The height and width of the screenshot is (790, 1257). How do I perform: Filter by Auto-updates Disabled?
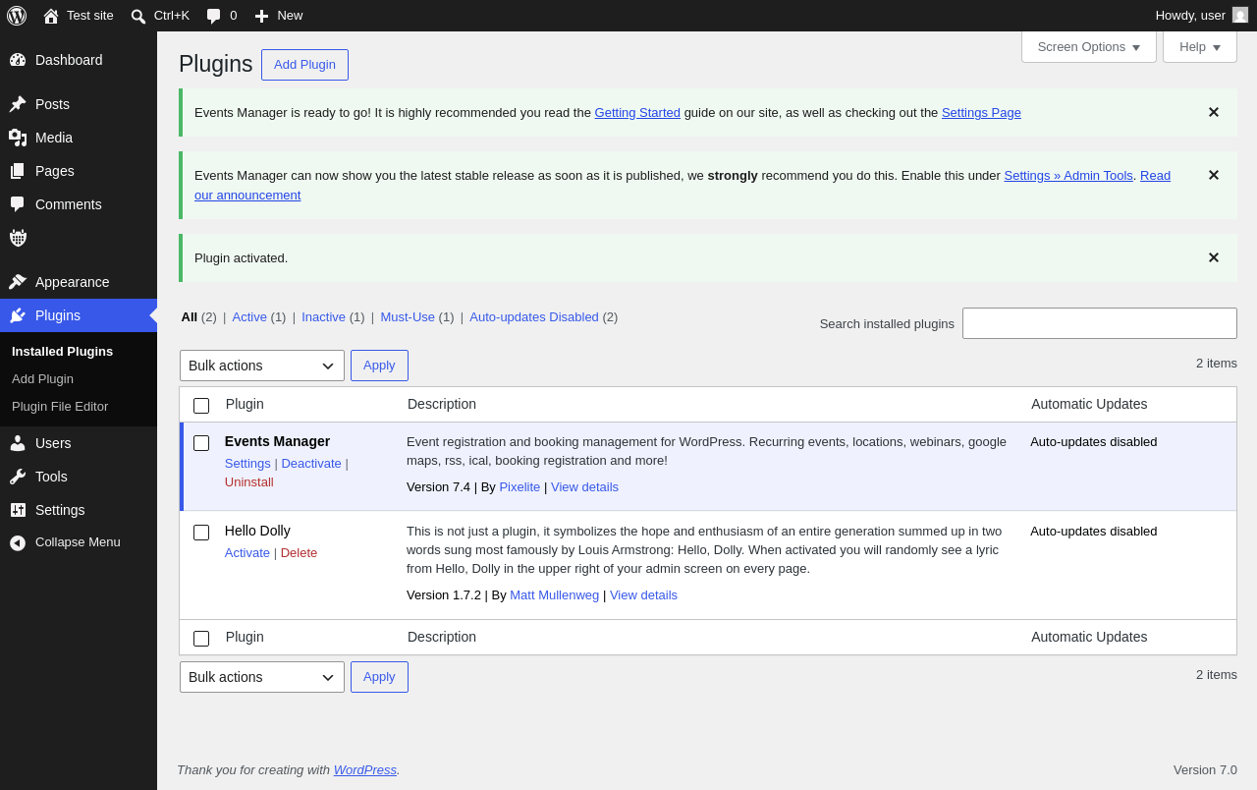(x=534, y=316)
